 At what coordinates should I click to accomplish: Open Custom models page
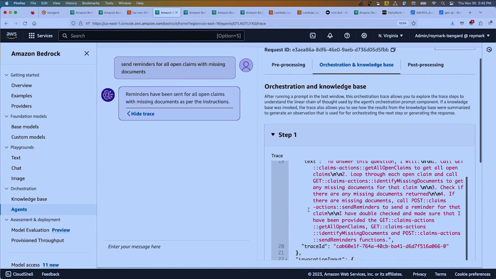point(28,137)
